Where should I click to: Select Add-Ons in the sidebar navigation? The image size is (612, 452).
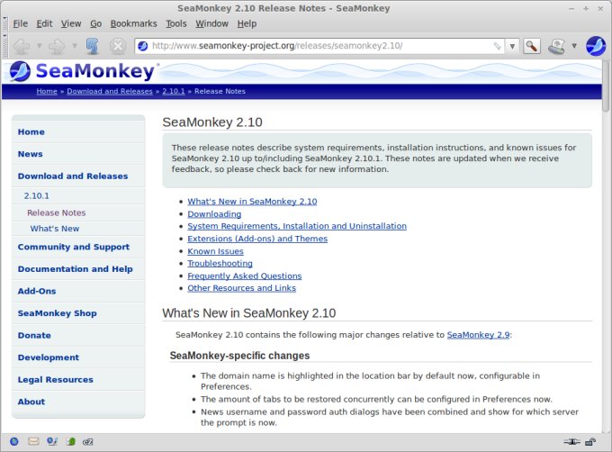pos(37,292)
